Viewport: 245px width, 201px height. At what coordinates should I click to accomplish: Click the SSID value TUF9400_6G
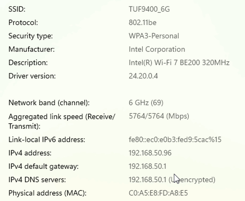pos(149,9)
